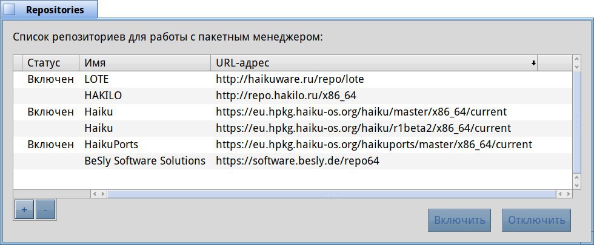Sort by Имя column header
The height and width of the screenshot is (245, 594).
145,63
